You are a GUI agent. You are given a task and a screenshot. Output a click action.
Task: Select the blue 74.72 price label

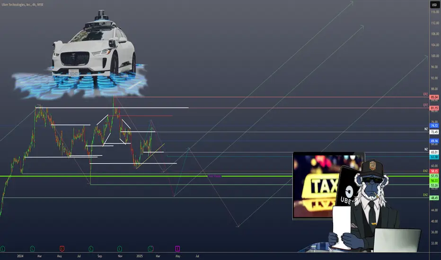[434, 126]
